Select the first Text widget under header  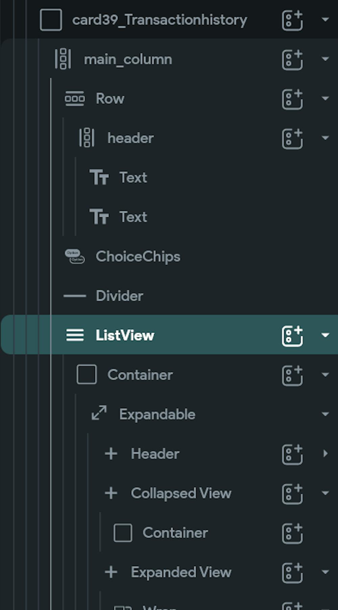(x=133, y=178)
